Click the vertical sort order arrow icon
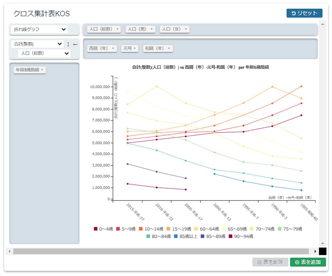This screenshot has width=332, height=276. [68, 44]
